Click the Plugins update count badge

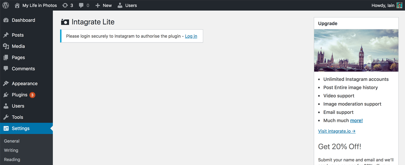click(32, 95)
